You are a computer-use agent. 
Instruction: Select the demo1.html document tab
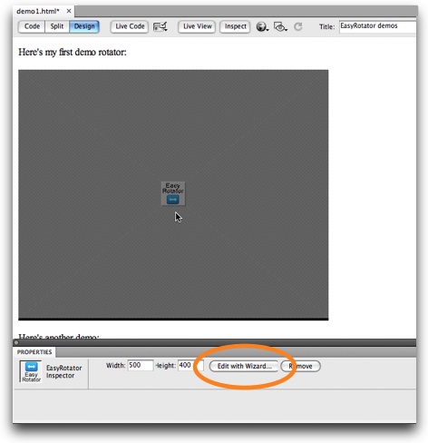click(38, 11)
